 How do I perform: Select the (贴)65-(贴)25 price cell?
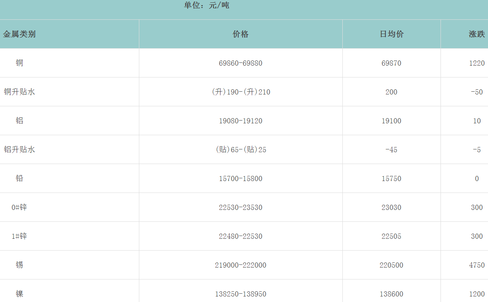click(241, 150)
